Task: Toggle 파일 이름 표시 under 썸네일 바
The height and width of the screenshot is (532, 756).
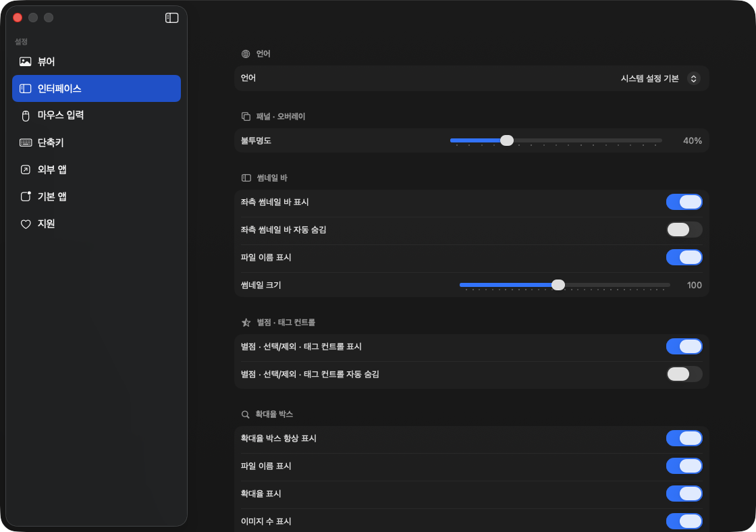Action: click(684, 257)
